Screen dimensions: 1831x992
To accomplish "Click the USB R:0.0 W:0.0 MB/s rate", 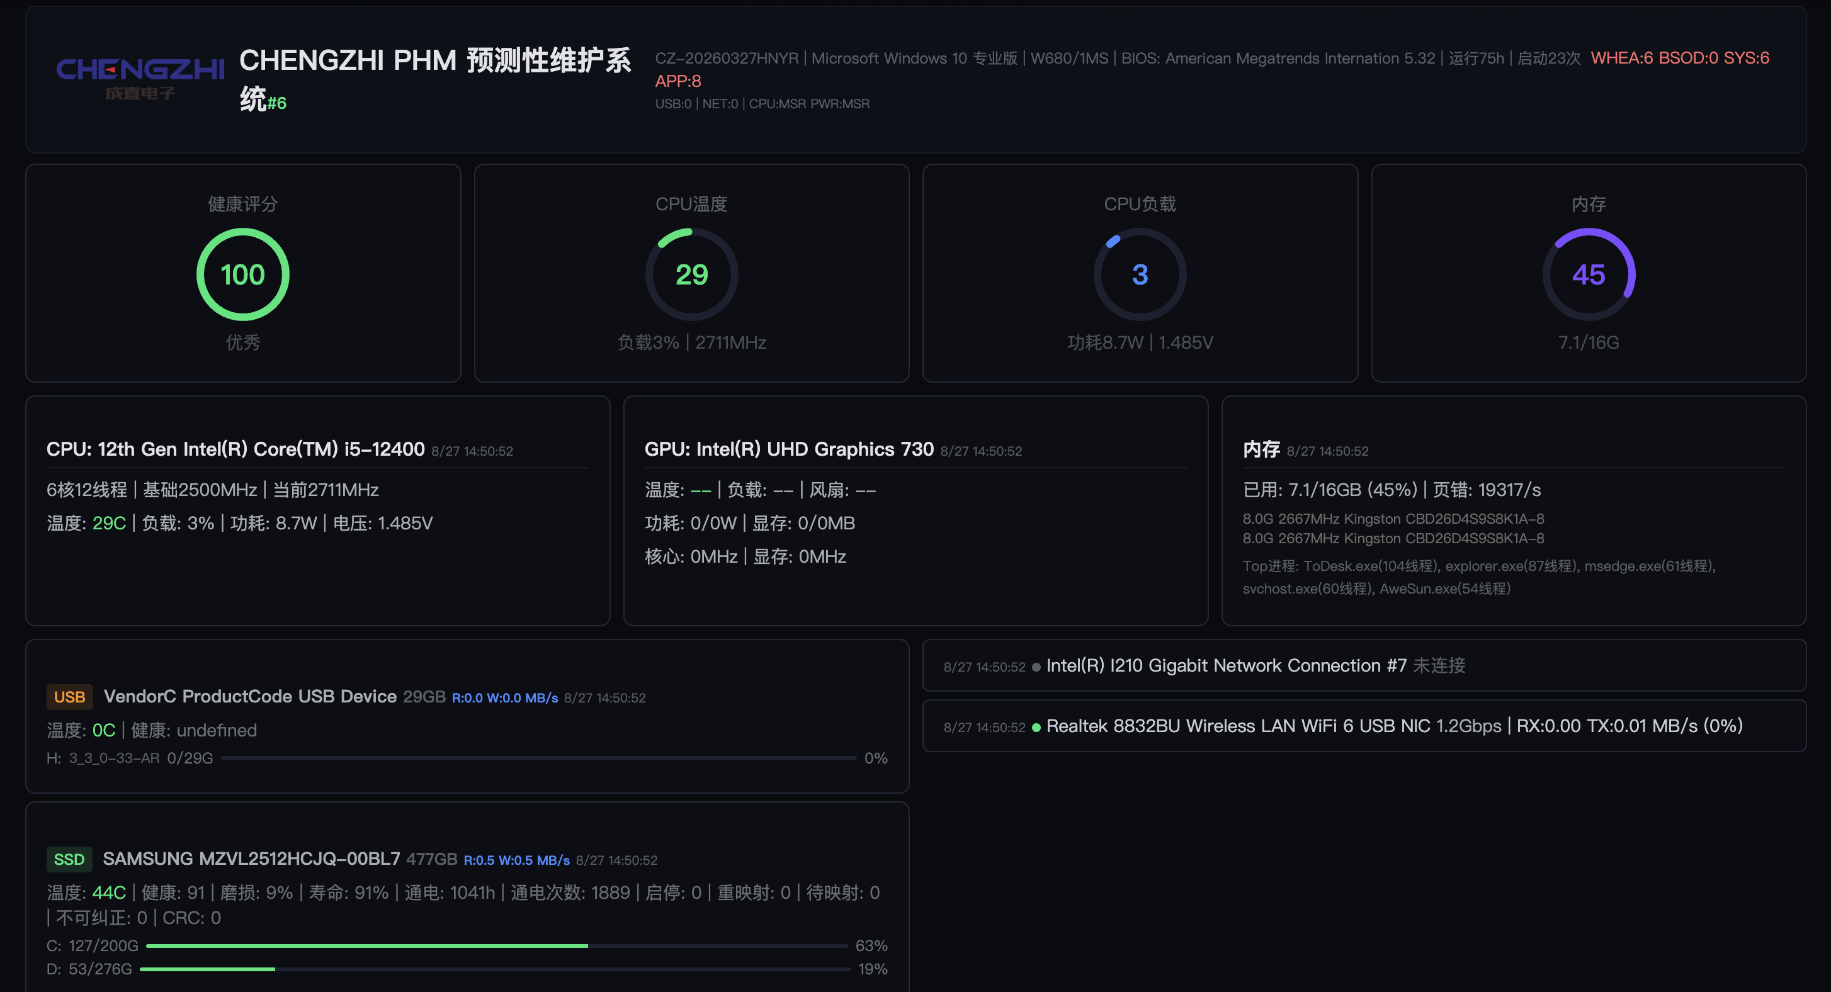I will (x=505, y=698).
